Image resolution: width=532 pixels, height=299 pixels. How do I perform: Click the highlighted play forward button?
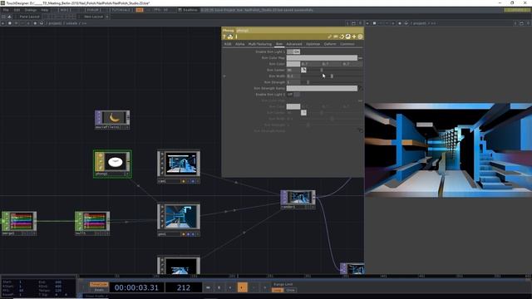coord(242,288)
